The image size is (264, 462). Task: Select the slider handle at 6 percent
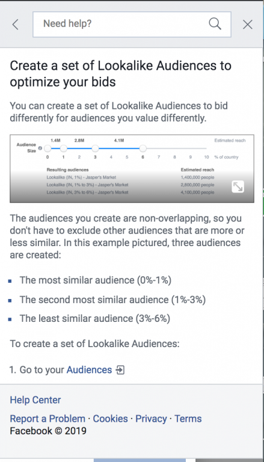point(143,149)
